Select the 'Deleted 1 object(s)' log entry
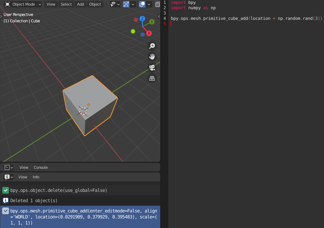This screenshot has width=324, height=228. click(80, 200)
